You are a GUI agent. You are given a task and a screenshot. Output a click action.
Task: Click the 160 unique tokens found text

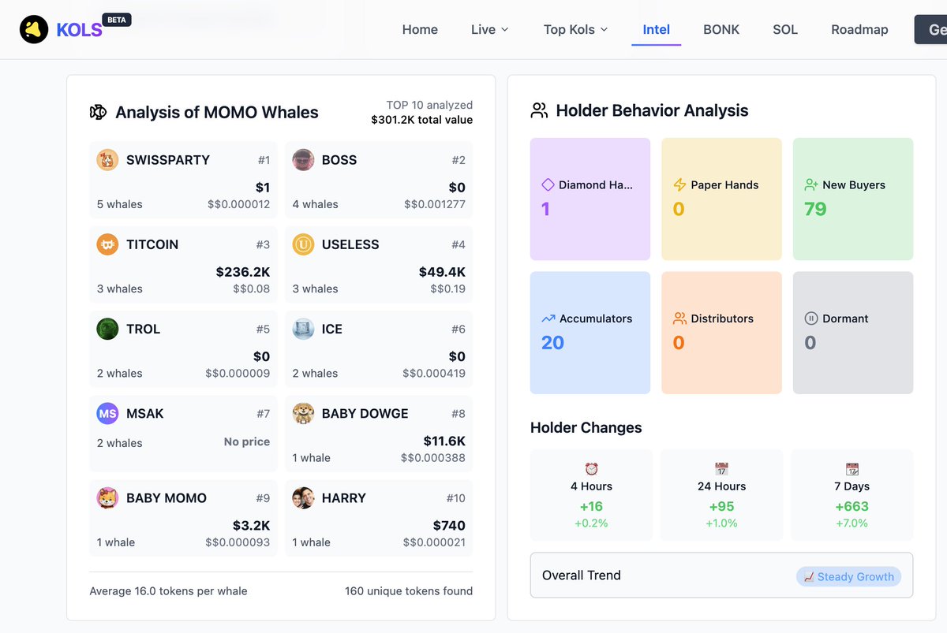(x=409, y=591)
